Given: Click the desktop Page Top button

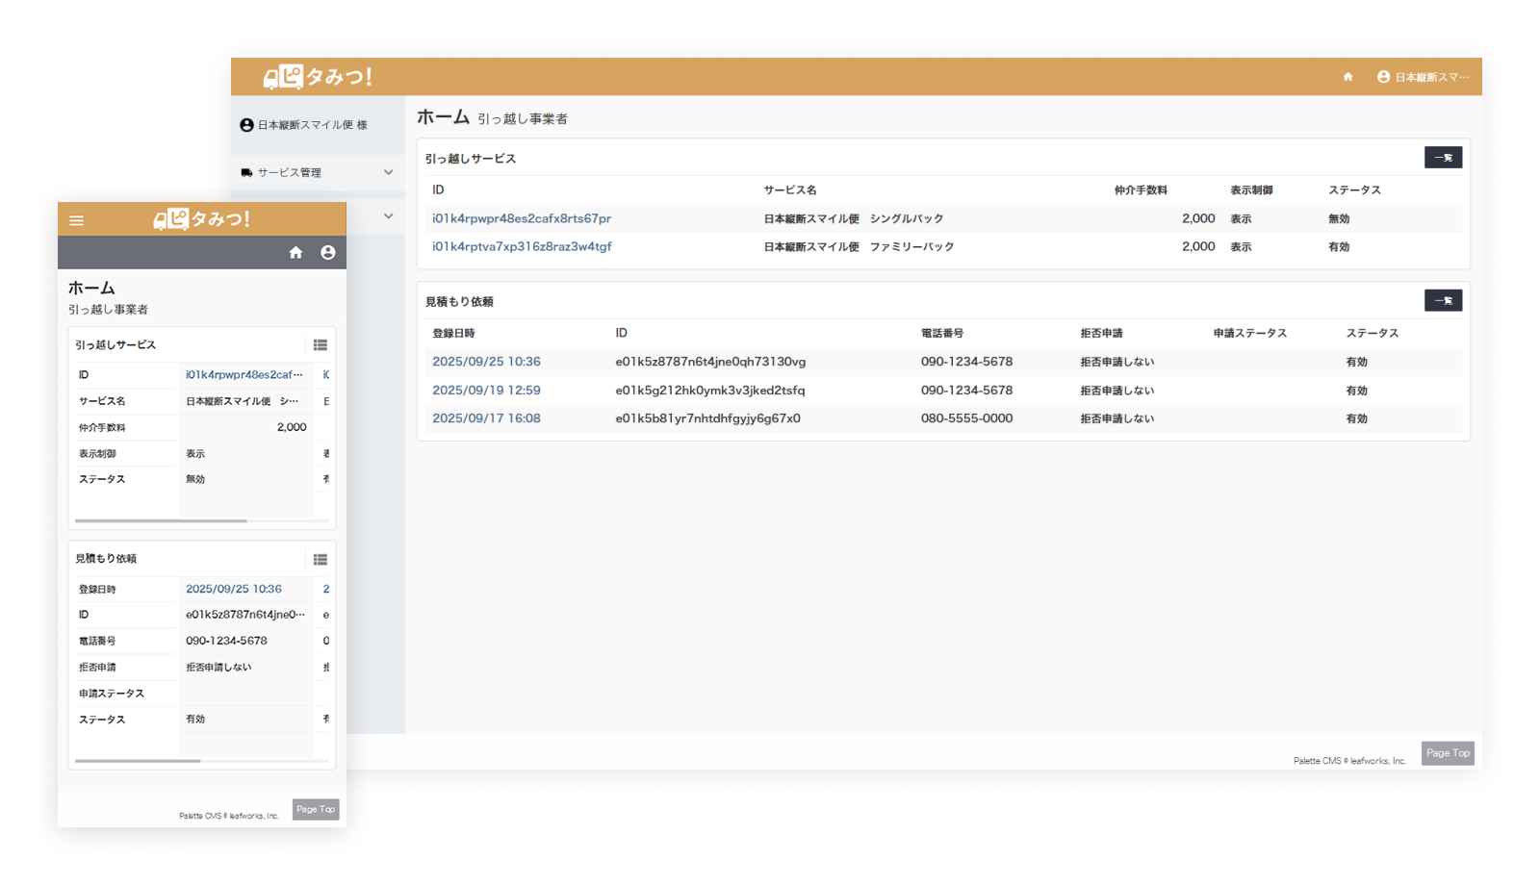Looking at the screenshot, I should coord(1447,753).
